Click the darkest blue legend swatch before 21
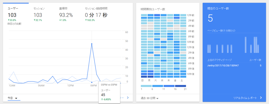Image resolution: width=269 pixels, height=104 pixels. [180, 86]
